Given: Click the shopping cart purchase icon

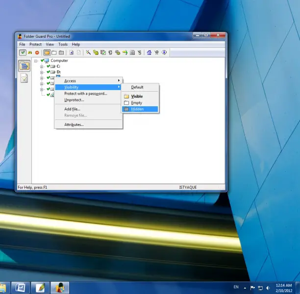Looking at the screenshot, I should (x=156, y=52).
